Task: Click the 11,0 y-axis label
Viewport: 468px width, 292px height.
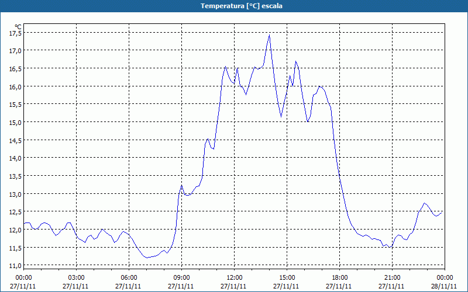Action: pos(16,266)
